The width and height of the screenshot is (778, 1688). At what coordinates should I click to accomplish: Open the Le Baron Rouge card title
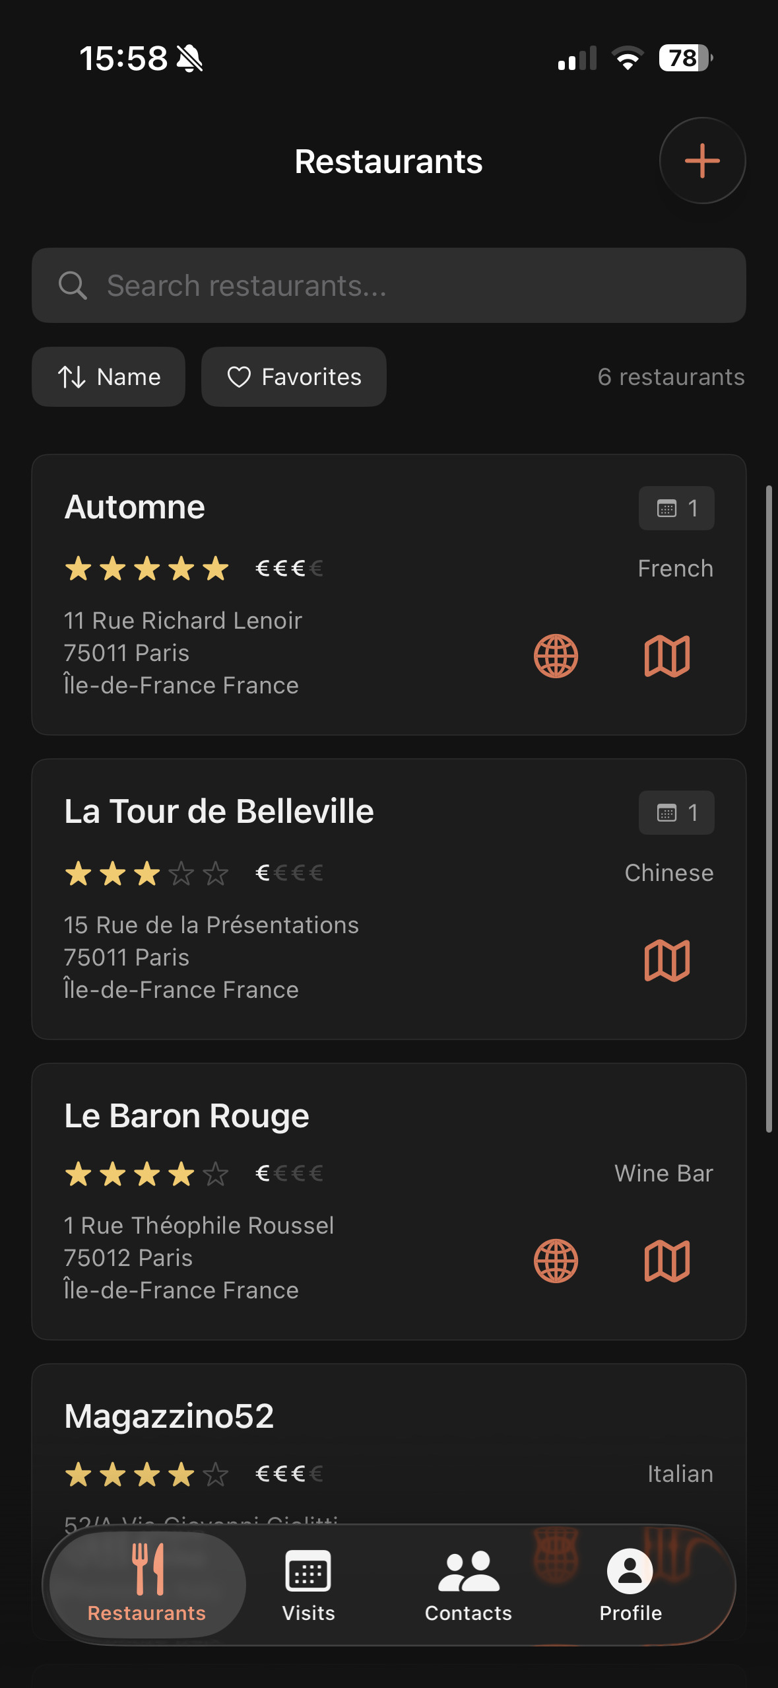pos(187,1115)
